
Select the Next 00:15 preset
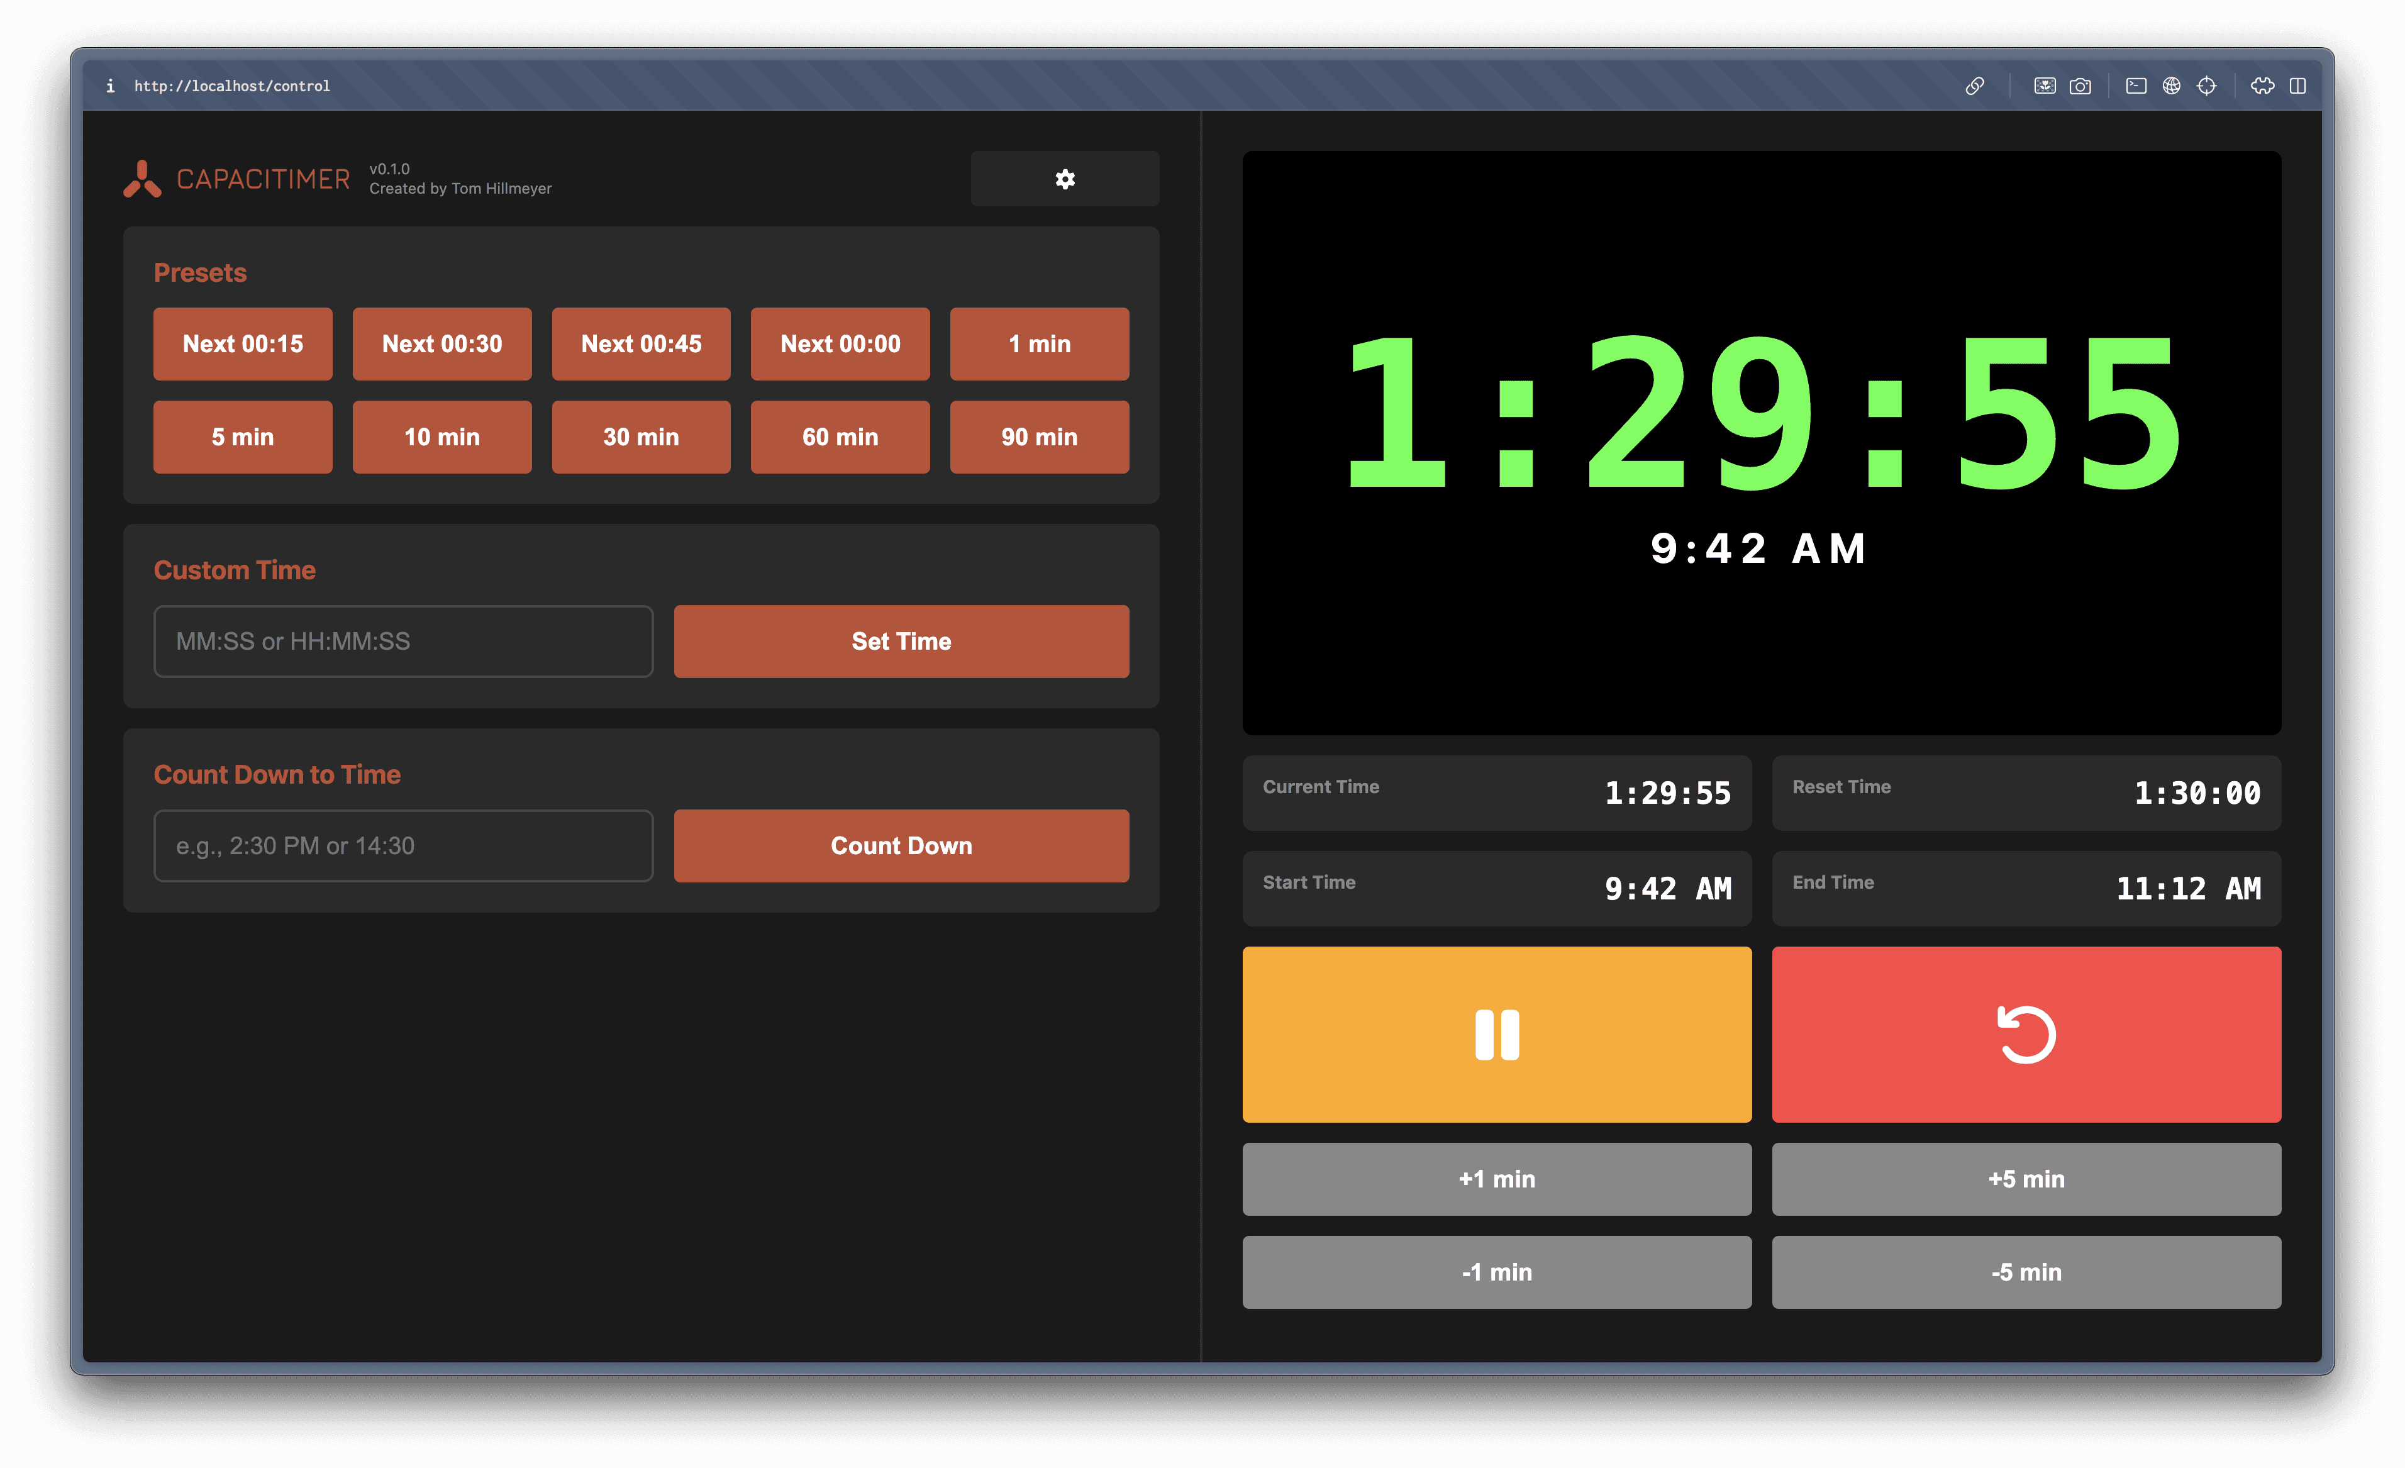tap(242, 343)
